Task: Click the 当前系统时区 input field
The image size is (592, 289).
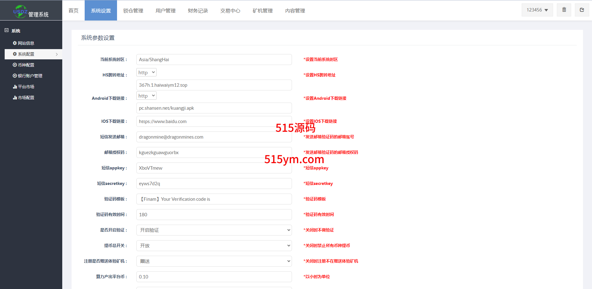Action: point(214,60)
